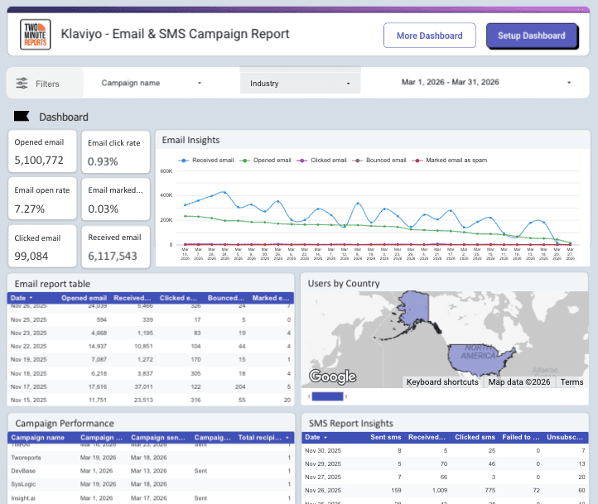This screenshot has height=504, width=598.
Task: Click the Received email 6,117,543 scorecard
Action: tap(116, 247)
